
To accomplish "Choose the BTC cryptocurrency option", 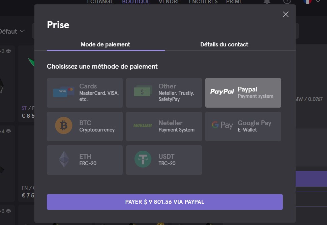I will [x=85, y=126].
